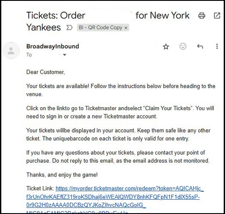Click the Dear Customer greeting
Screen dimensions: 225x214
pos(46,72)
